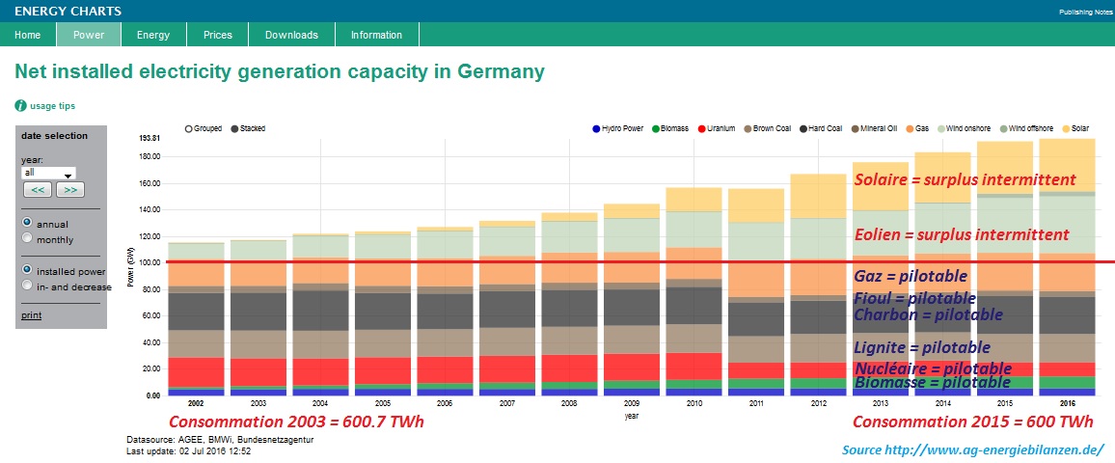This screenshot has width=1115, height=463.
Task: Open the Energy tab
Action: 152,35
